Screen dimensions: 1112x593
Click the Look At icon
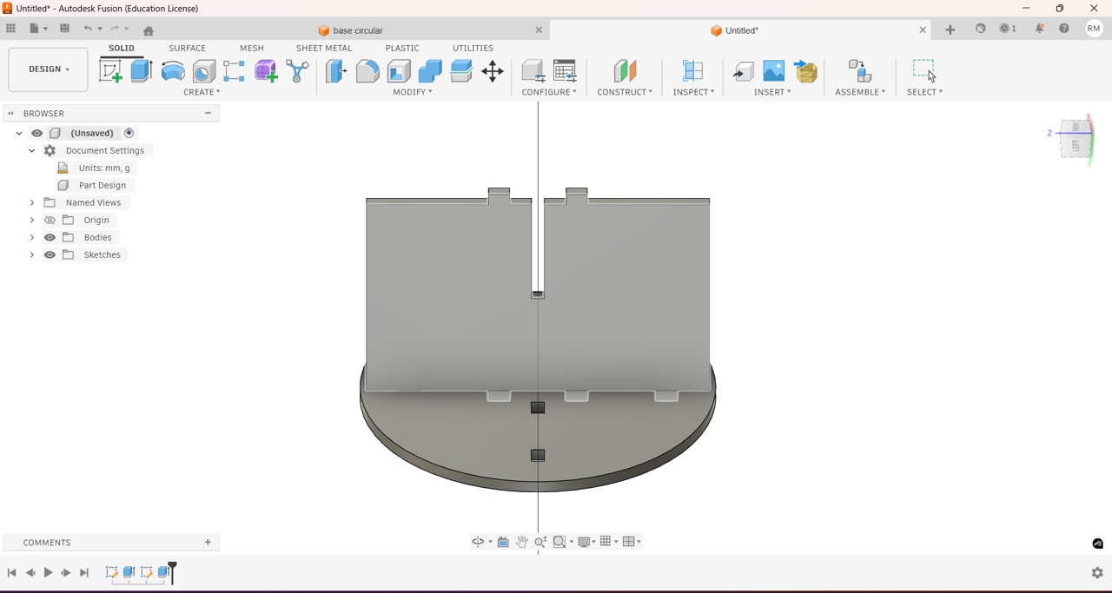coord(504,542)
